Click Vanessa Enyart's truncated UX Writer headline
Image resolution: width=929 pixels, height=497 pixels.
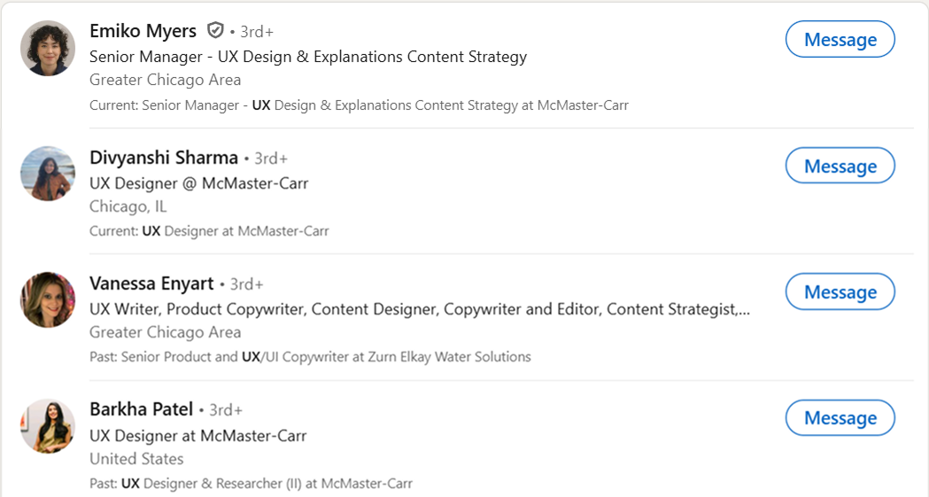pos(420,309)
